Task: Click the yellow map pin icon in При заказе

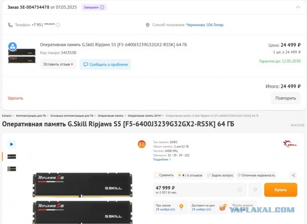Action: (x=181, y=207)
